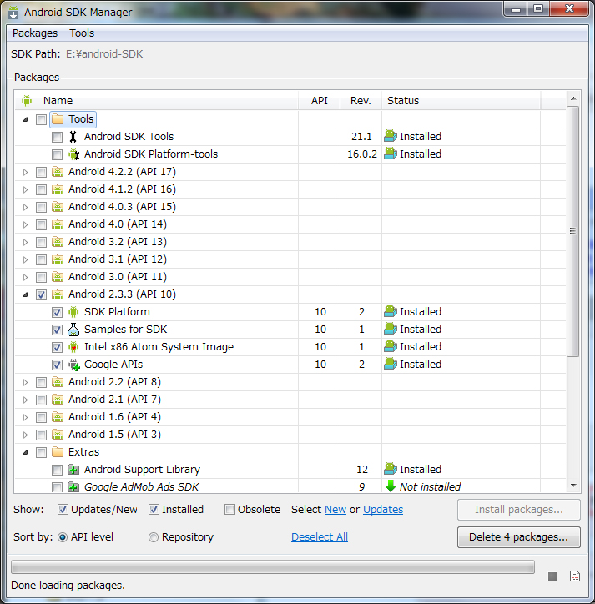Click the Android 2.2 (API 8) package icon

pyautogui.click(x=58, y=382)
